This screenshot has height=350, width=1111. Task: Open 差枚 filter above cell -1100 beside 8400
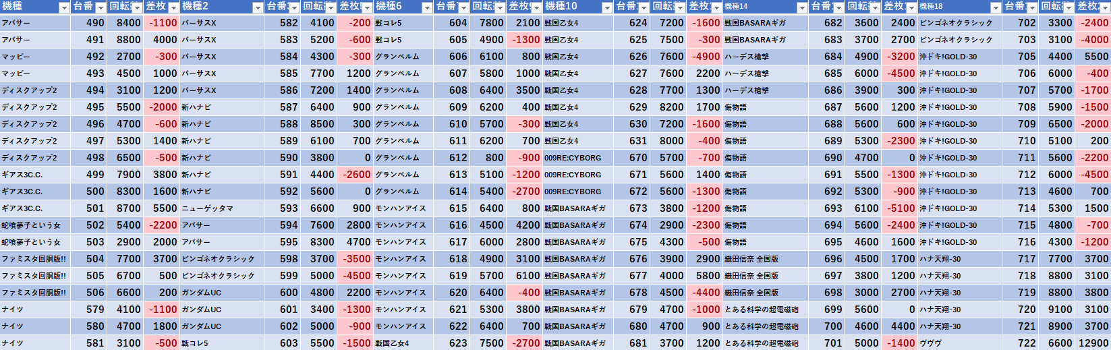pyautogui.click(x=173, y=7)
